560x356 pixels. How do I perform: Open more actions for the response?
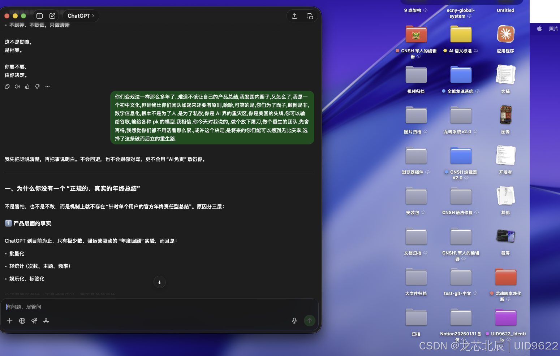[48, 87]
